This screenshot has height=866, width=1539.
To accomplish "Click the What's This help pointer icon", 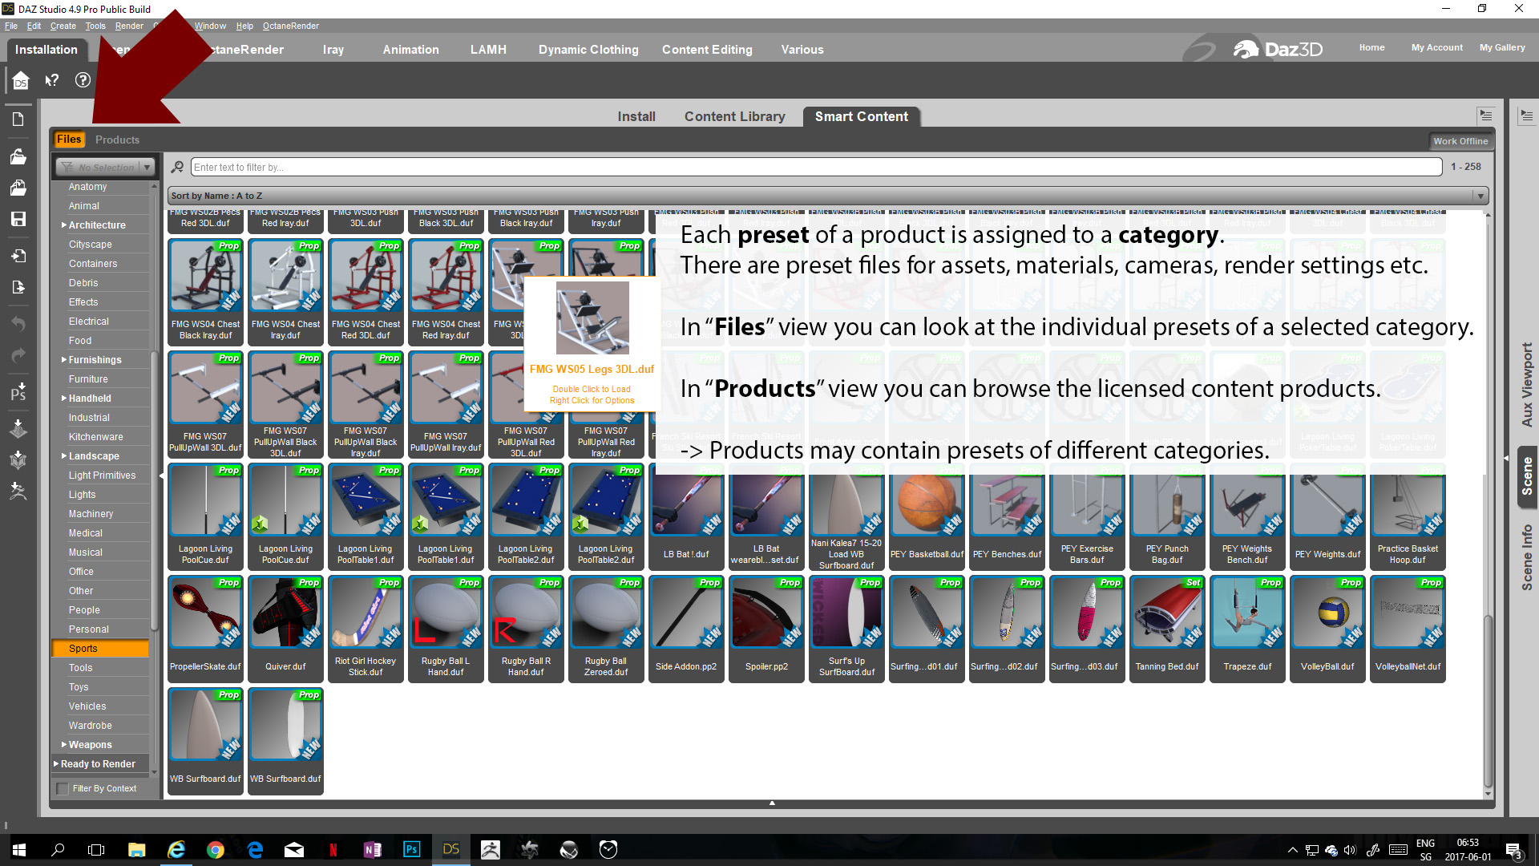I will coord(52,80).
